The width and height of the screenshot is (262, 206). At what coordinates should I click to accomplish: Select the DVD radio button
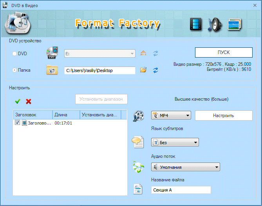(14, 54)
